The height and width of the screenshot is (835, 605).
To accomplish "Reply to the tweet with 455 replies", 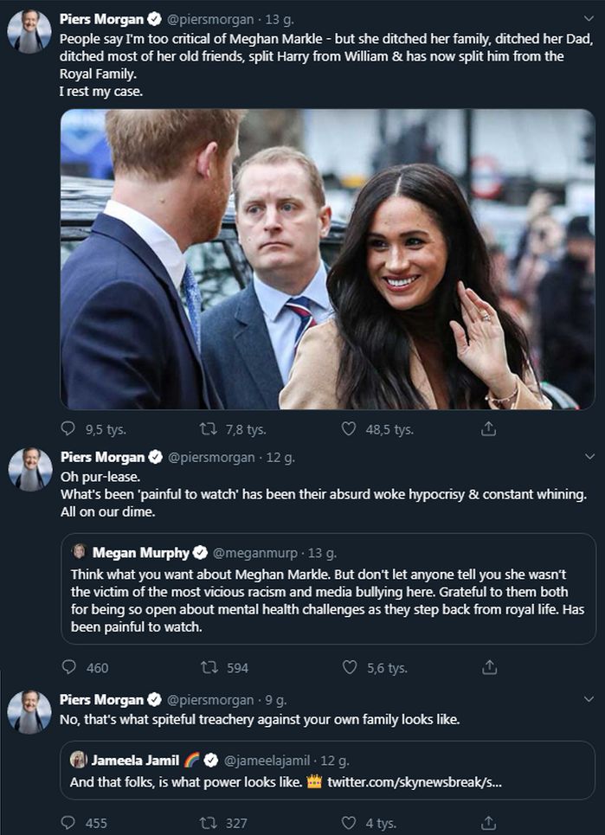I will (69, 823).
